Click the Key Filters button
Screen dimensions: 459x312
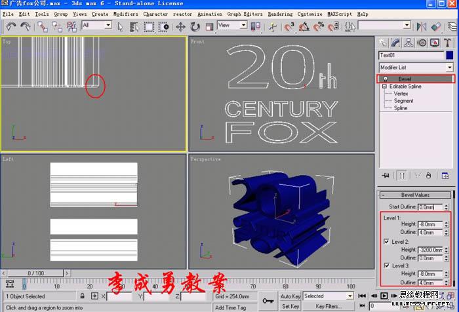point(329,306)
